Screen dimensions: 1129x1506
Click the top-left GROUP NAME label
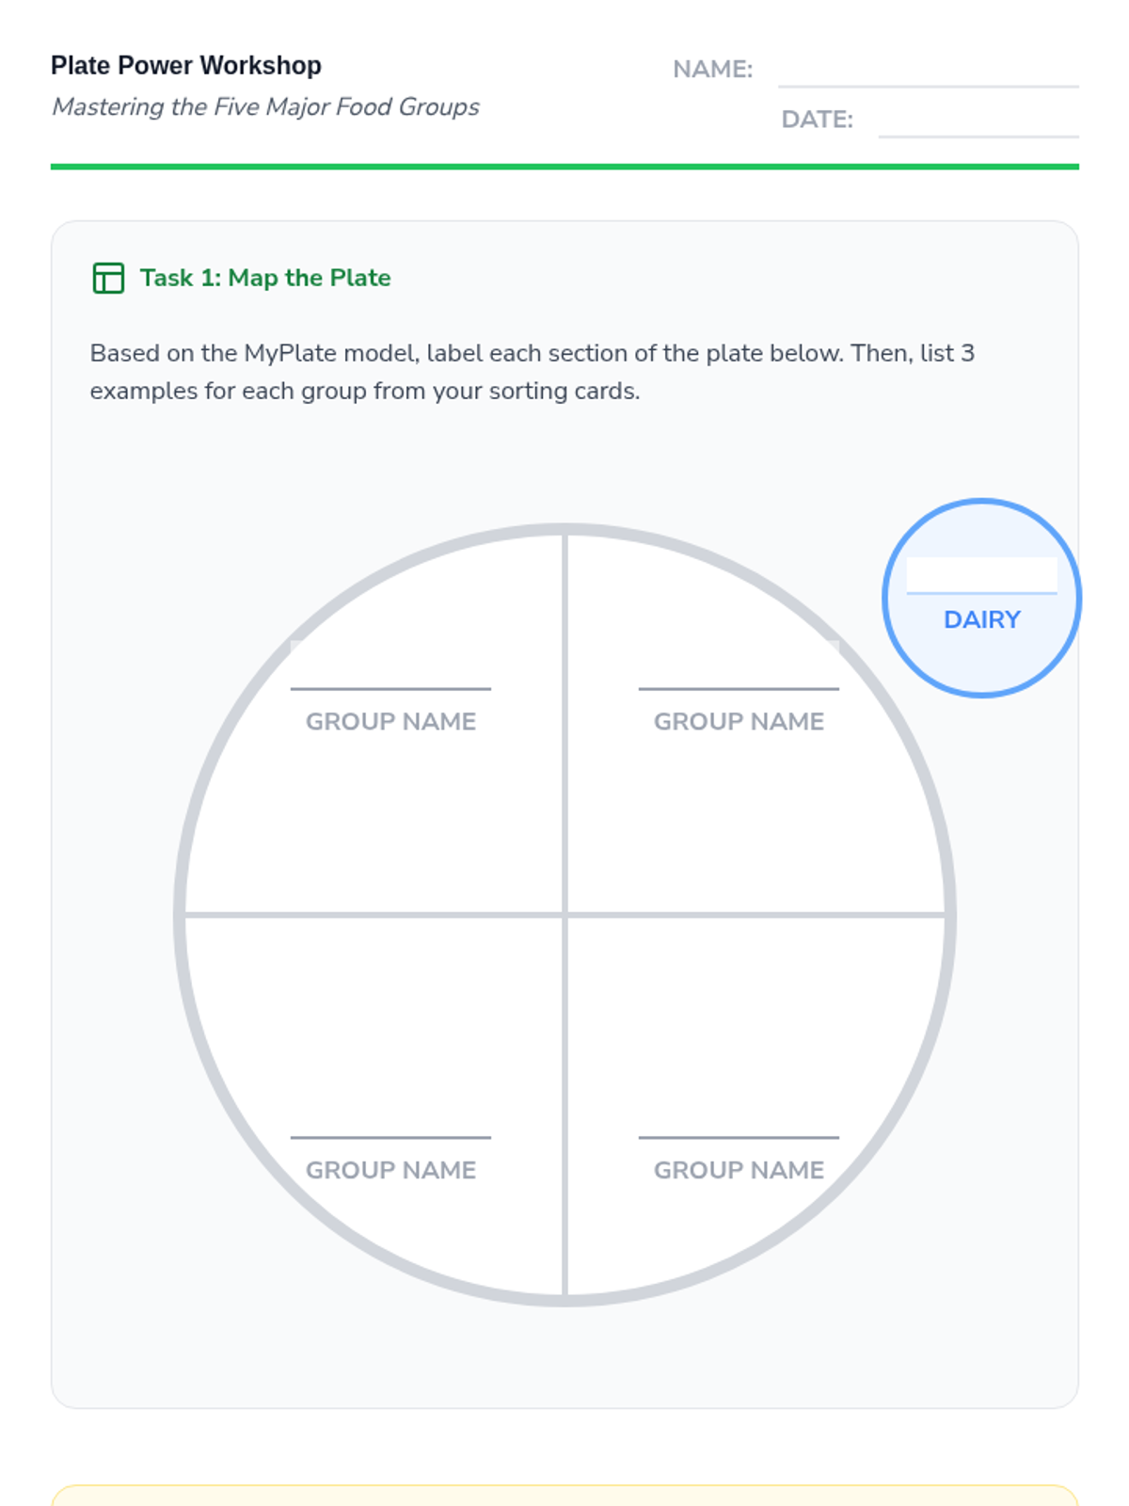tap(390, 721)
